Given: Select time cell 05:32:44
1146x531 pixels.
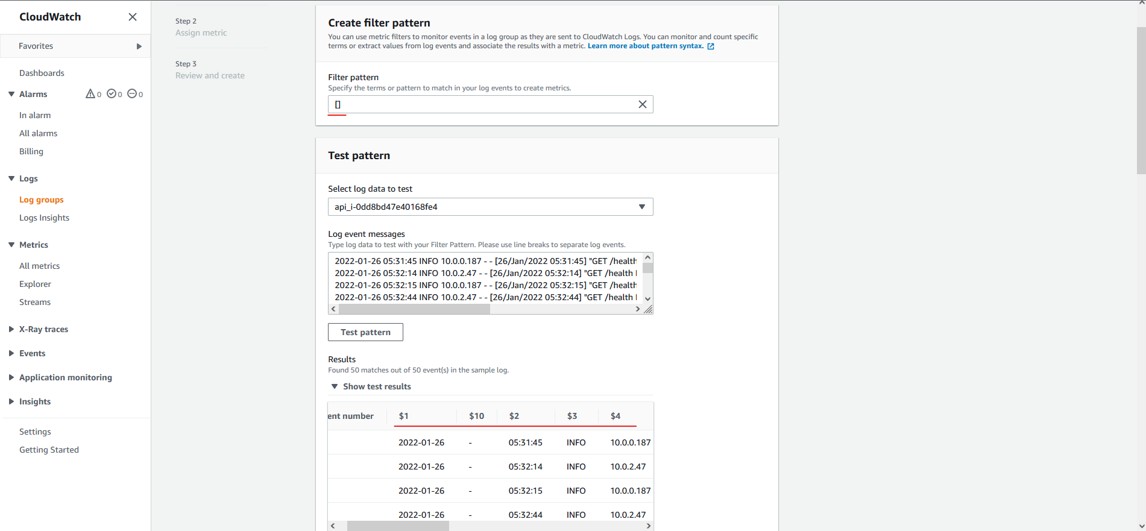Looking at the screenshot, I should click(525, 515).
